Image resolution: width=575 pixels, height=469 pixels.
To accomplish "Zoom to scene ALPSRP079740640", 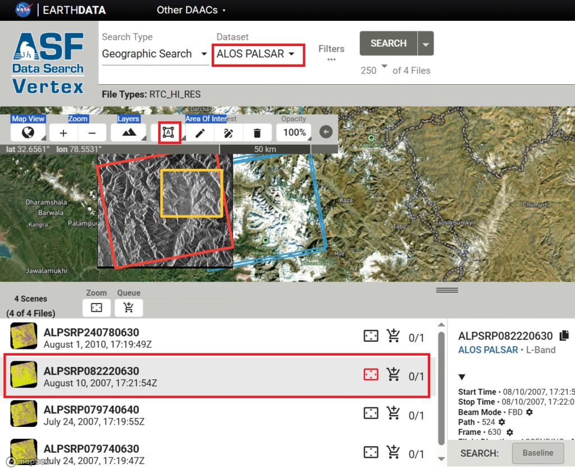I will tap(371, 413).
